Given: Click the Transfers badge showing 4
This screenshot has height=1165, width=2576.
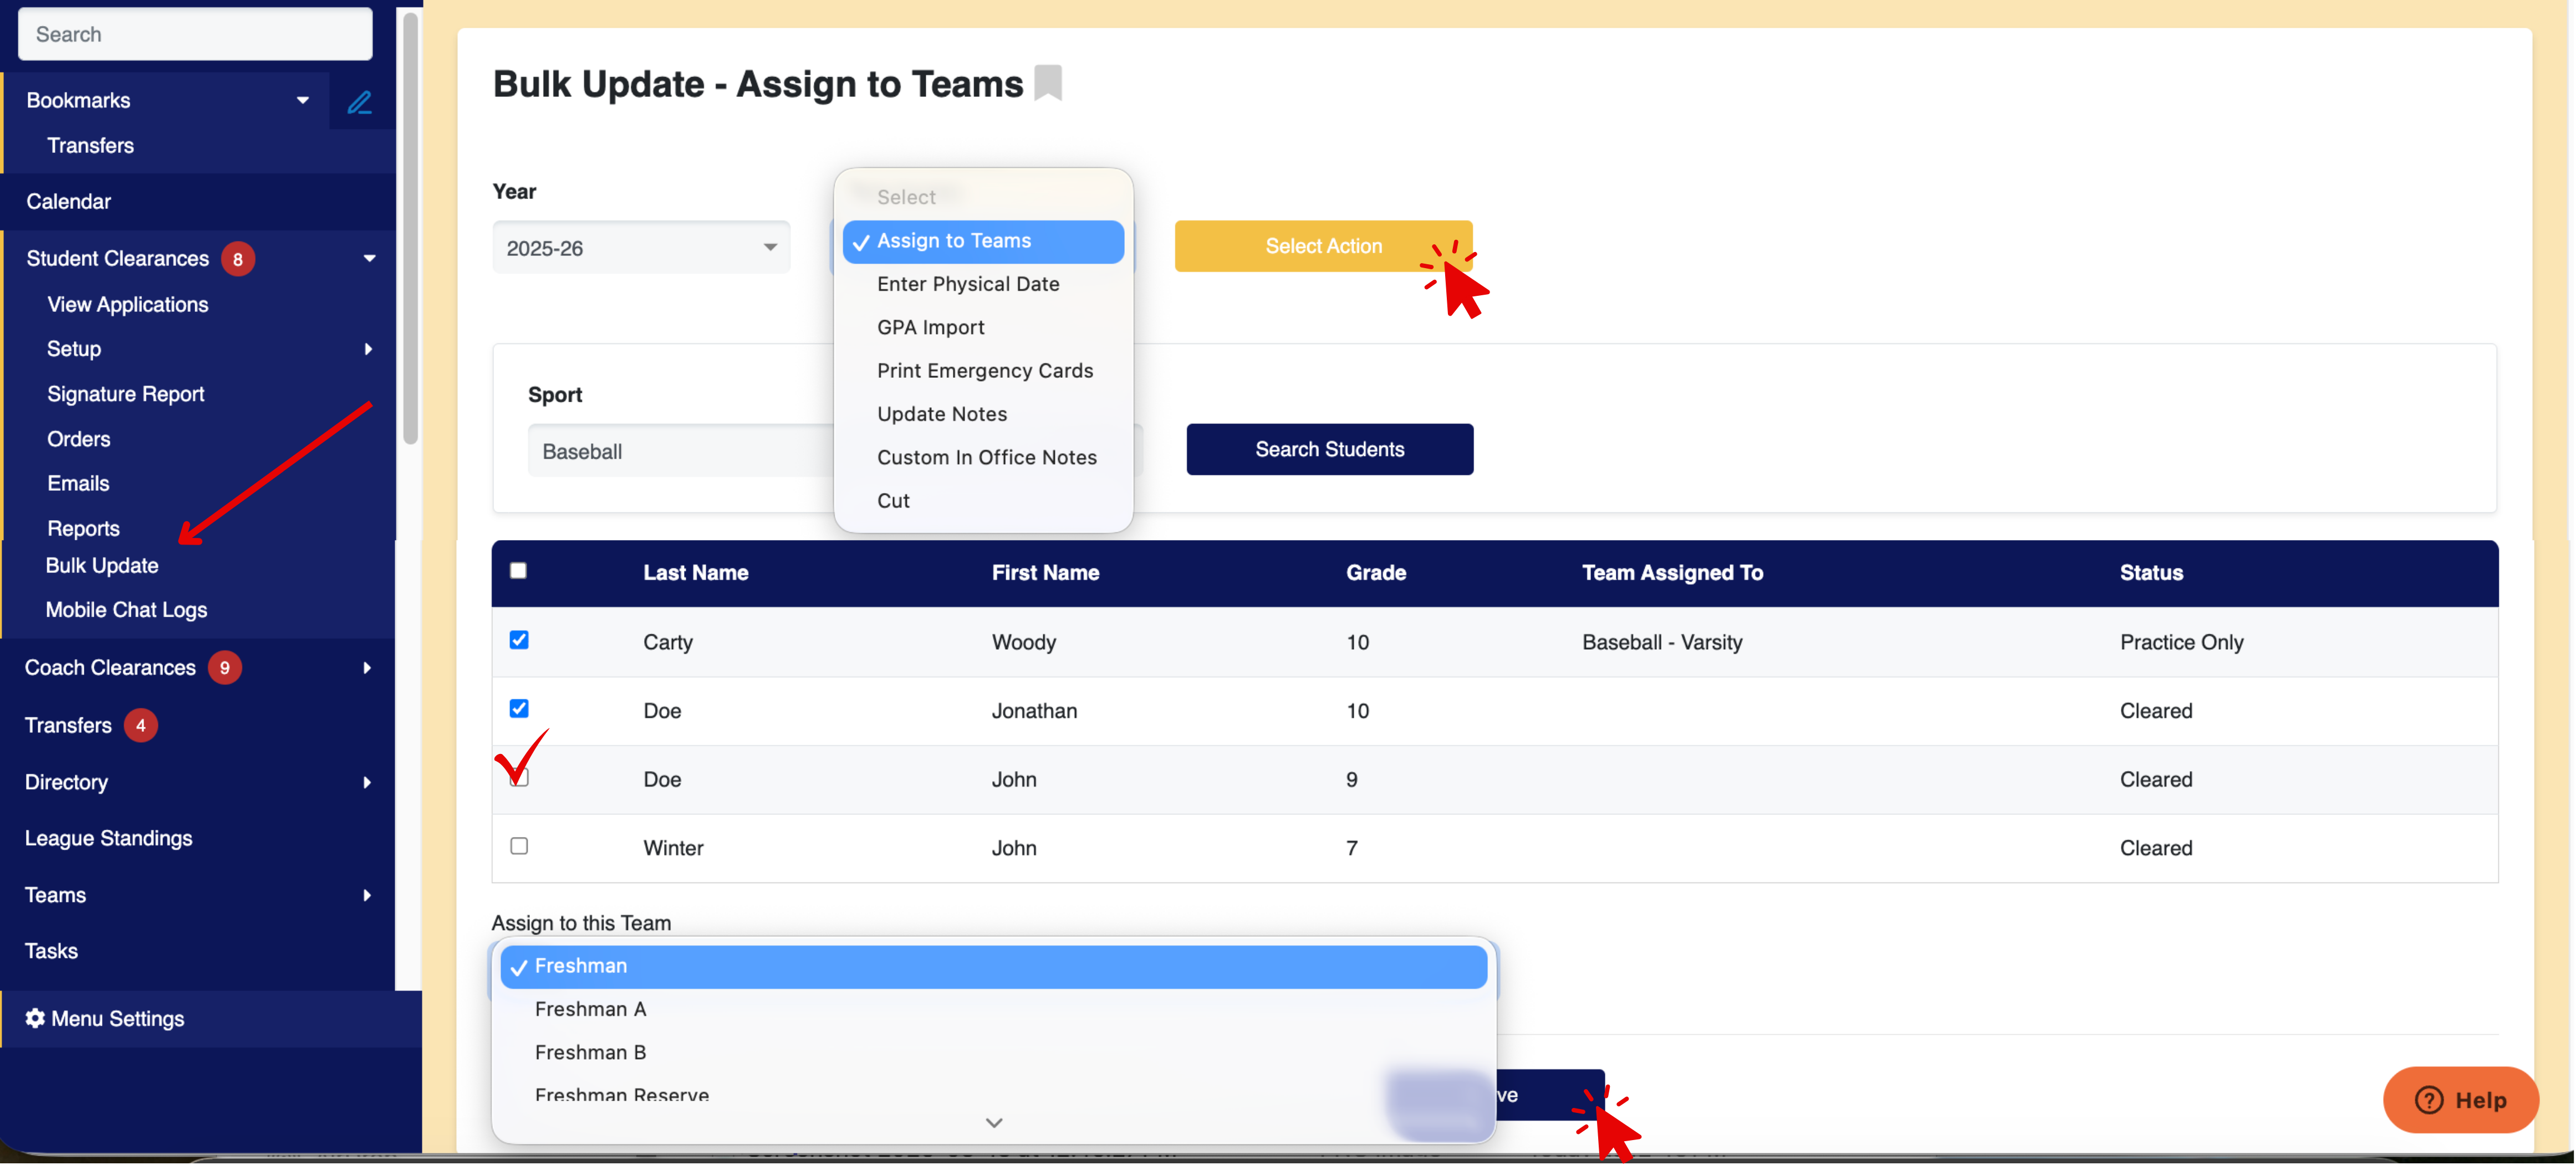Looking at the screenshot, I should [x=141, y=725].
